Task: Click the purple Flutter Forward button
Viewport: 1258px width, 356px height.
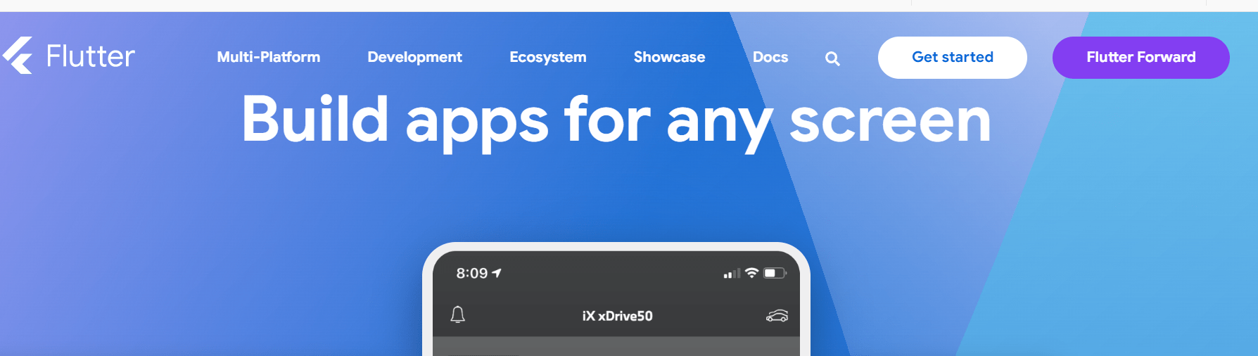Action: (1141, 57)
